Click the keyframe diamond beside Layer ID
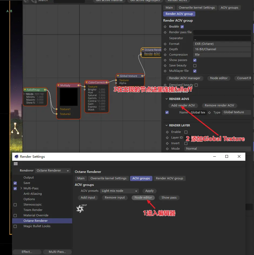Screen dimensions: 254x255 coord(167,138)
